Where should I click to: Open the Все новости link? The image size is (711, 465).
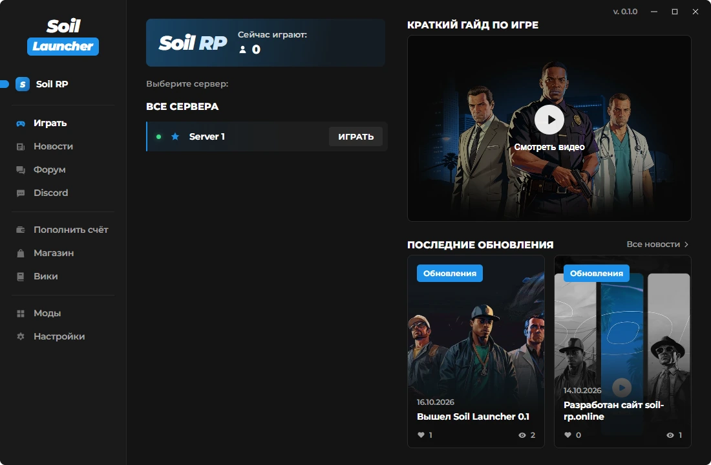coord(657,244)
